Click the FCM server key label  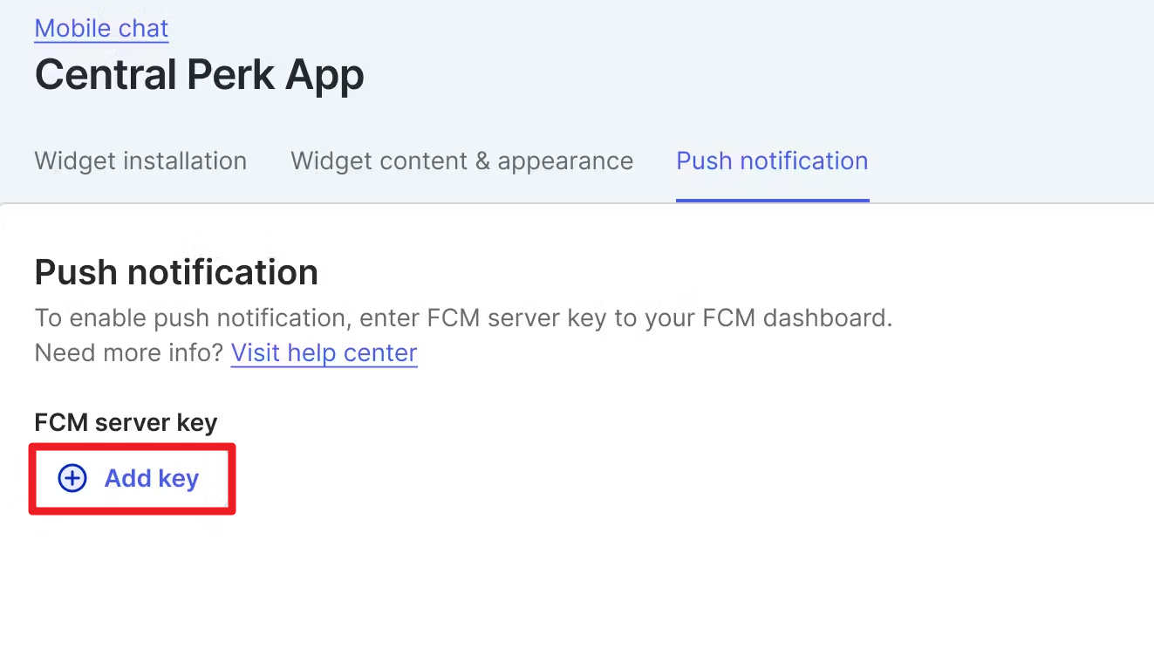(x=126, y=423)
